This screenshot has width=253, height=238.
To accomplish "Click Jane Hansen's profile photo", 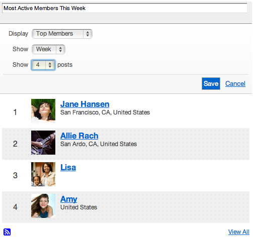I will click(43, 111).
